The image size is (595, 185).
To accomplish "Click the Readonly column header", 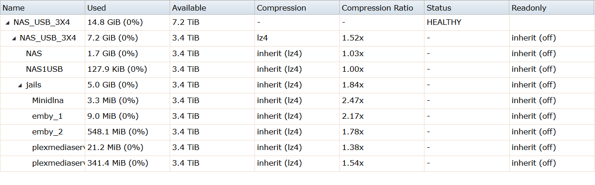I will point(529,8).
